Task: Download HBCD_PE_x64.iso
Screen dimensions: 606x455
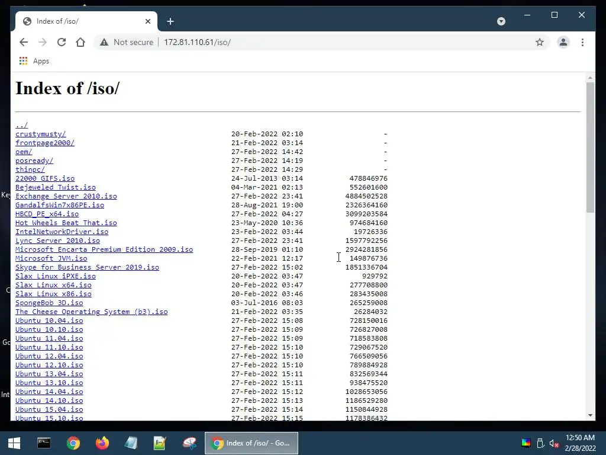Action: tap(47, 214)
